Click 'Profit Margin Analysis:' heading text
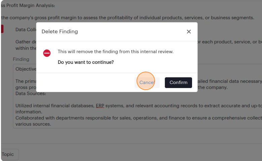 coord(28,6)
